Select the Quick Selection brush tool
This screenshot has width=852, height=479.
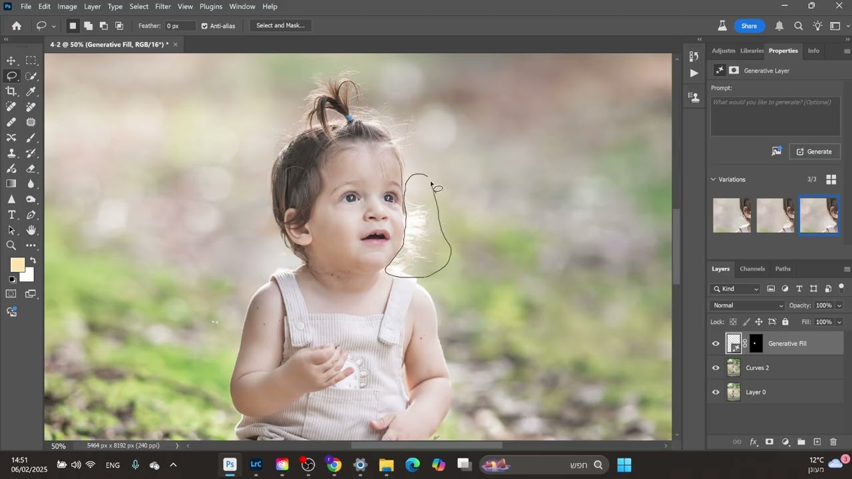pos(31,76)
